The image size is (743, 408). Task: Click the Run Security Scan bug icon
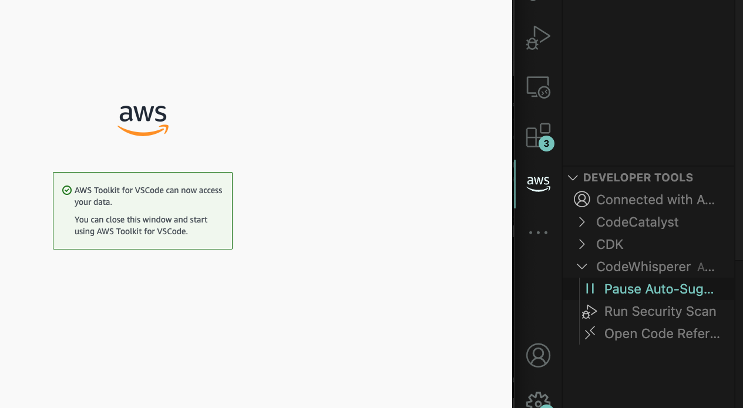[x=589, y=312]
